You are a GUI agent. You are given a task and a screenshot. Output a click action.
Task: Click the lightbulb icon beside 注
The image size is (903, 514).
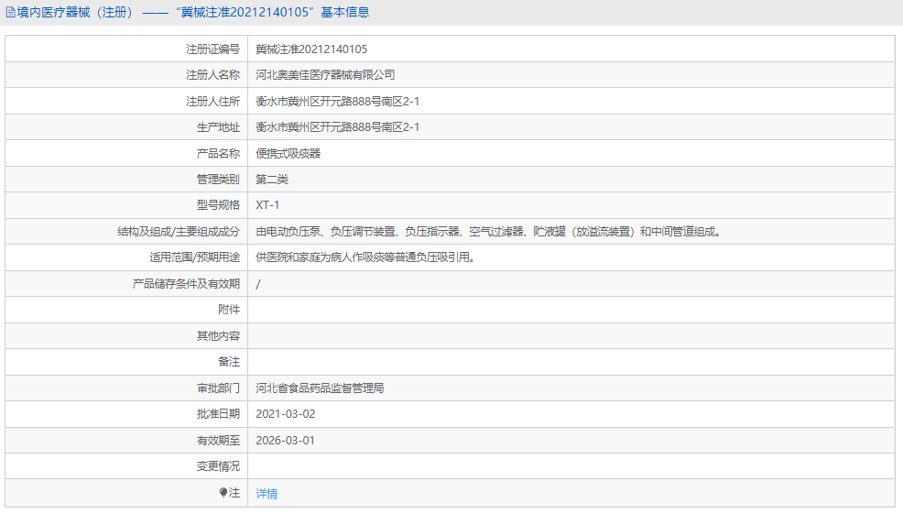pos(223,492)
